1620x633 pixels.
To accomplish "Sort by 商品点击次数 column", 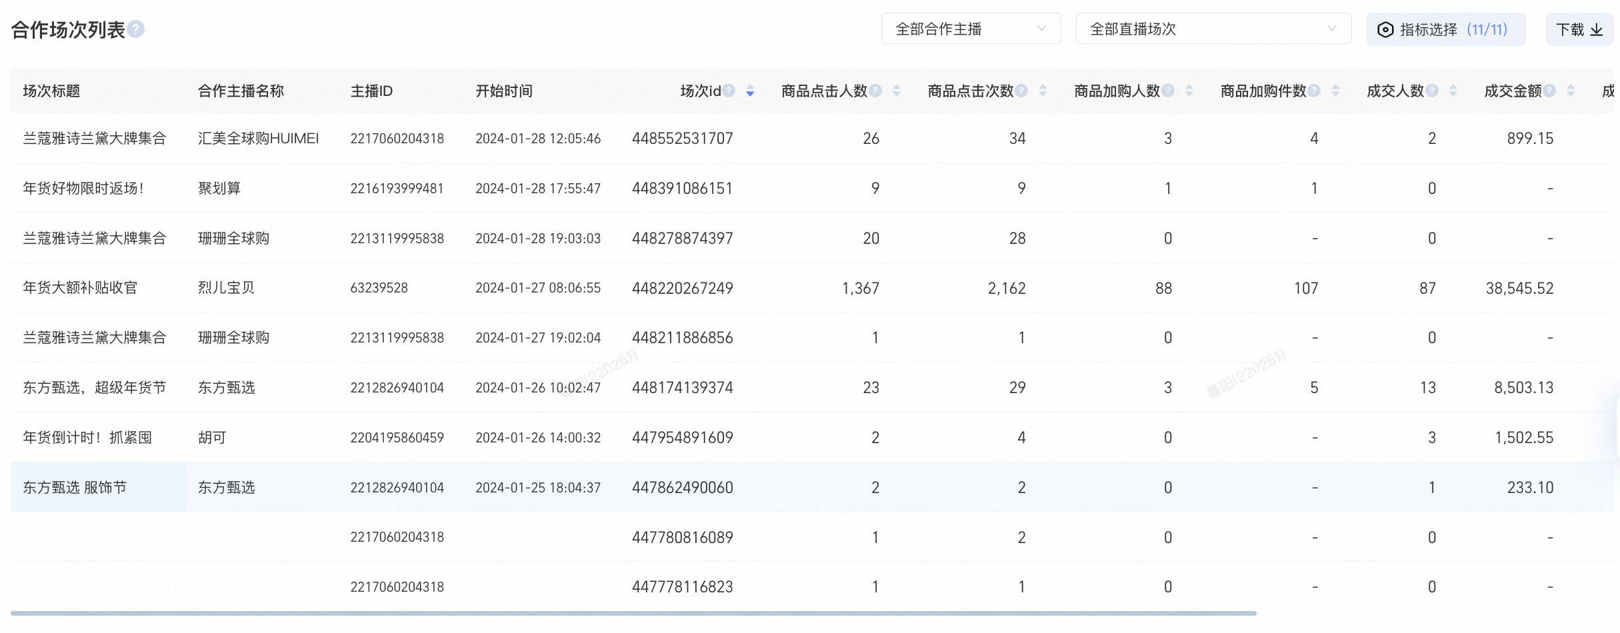I will 1043,91.
